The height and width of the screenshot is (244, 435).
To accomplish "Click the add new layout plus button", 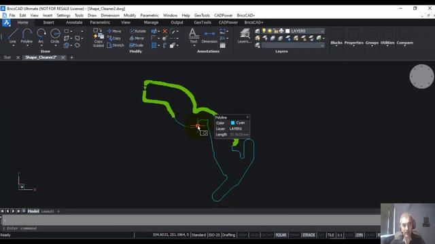I will [58, 211].
